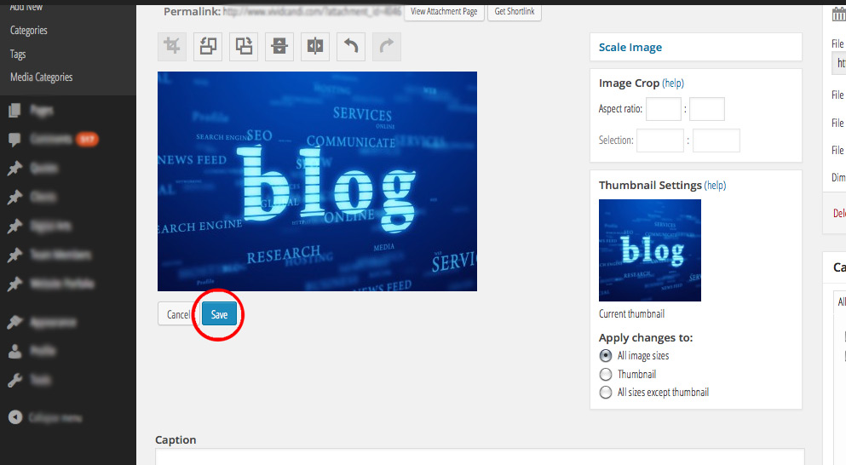Click the Redo arrow icon
The width and height of the screenshot is (846, 465).
pyautogui.click(x=387, y=47)
